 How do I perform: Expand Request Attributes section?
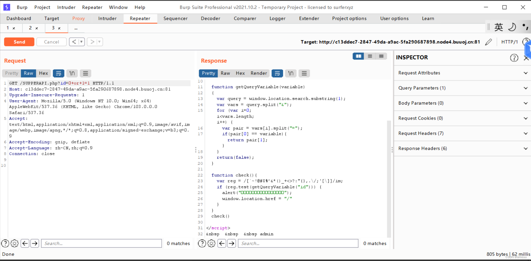[x=462, y=73]
